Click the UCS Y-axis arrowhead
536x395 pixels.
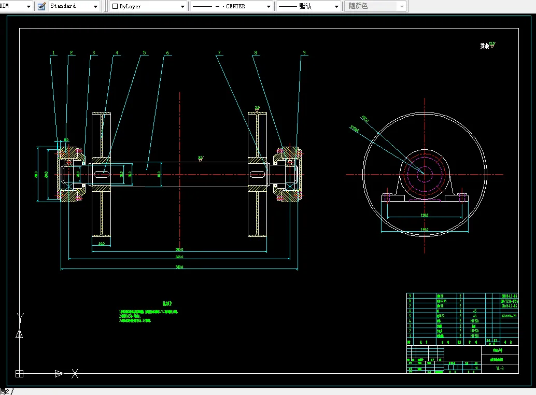tap(19, 333)
